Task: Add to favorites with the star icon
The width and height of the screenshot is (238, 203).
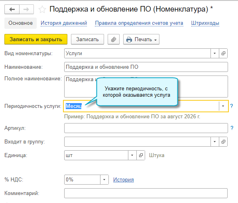Action: tap(42, 10)
